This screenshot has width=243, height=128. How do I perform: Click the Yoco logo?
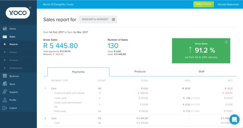click(x=18, y=13)
